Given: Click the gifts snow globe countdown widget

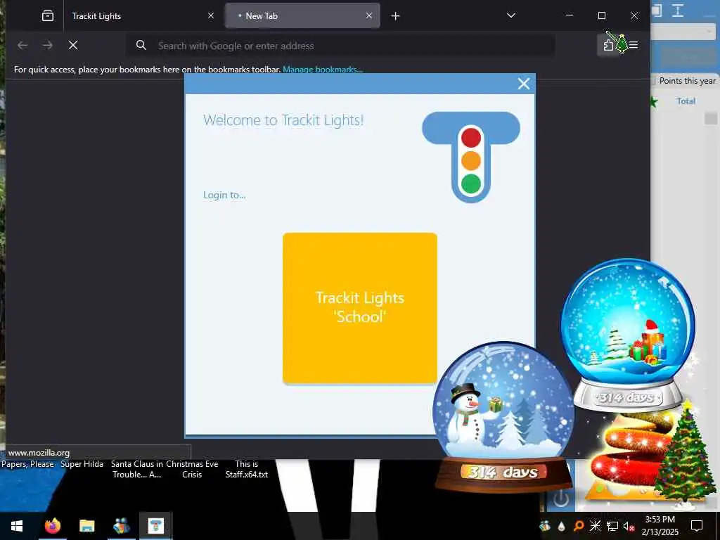Looking at the screenshot, I should point(628,335).
